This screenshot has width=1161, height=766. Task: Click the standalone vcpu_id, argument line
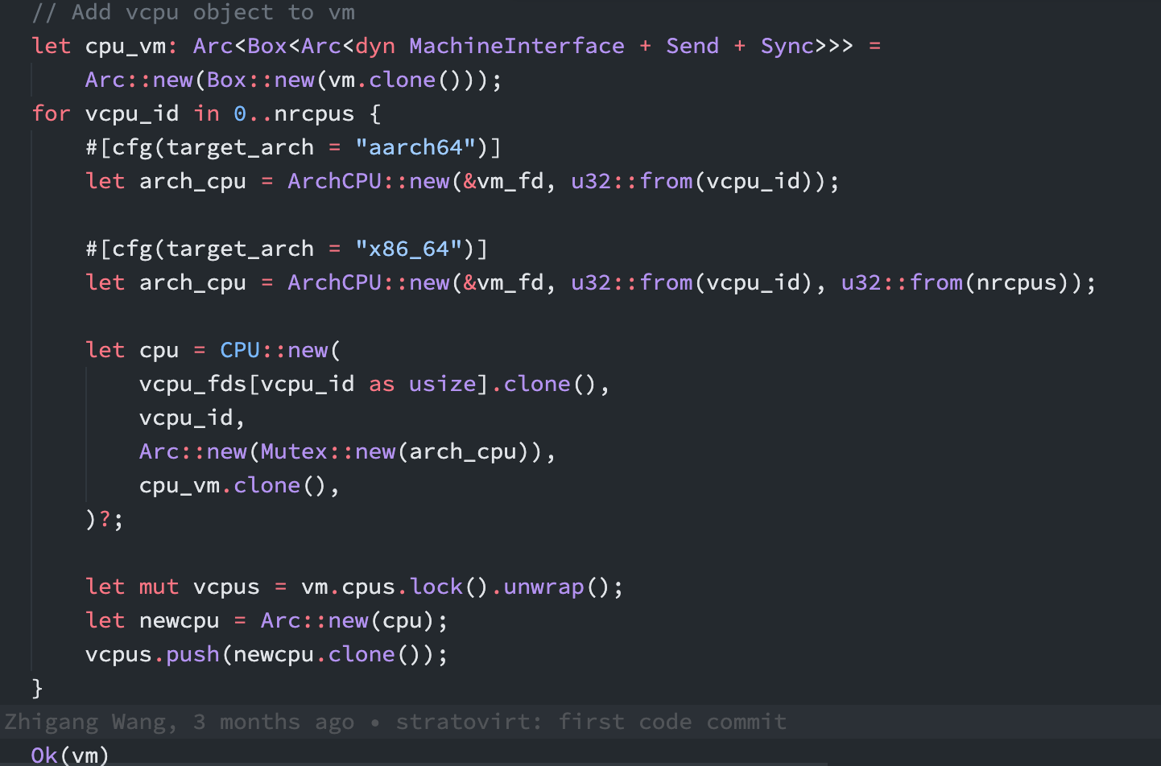tap(192, 418)
